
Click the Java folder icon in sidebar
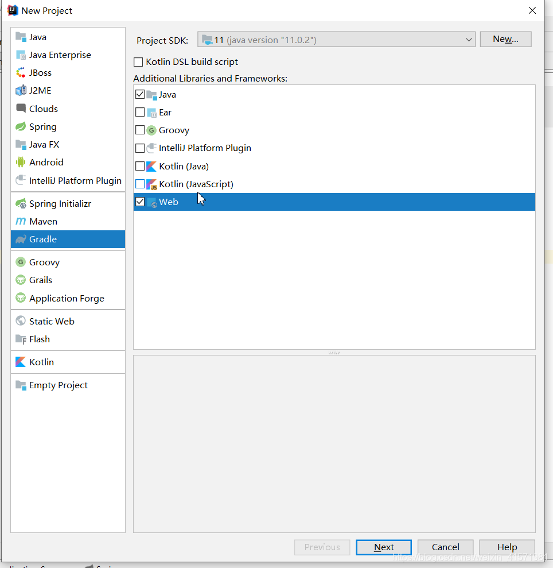(x=21, y=37)
